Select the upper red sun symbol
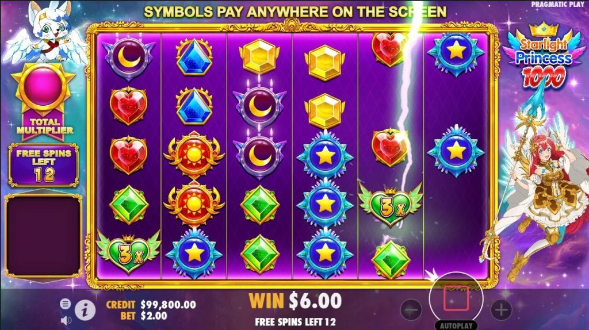589x330 pixels. (194, 154)
